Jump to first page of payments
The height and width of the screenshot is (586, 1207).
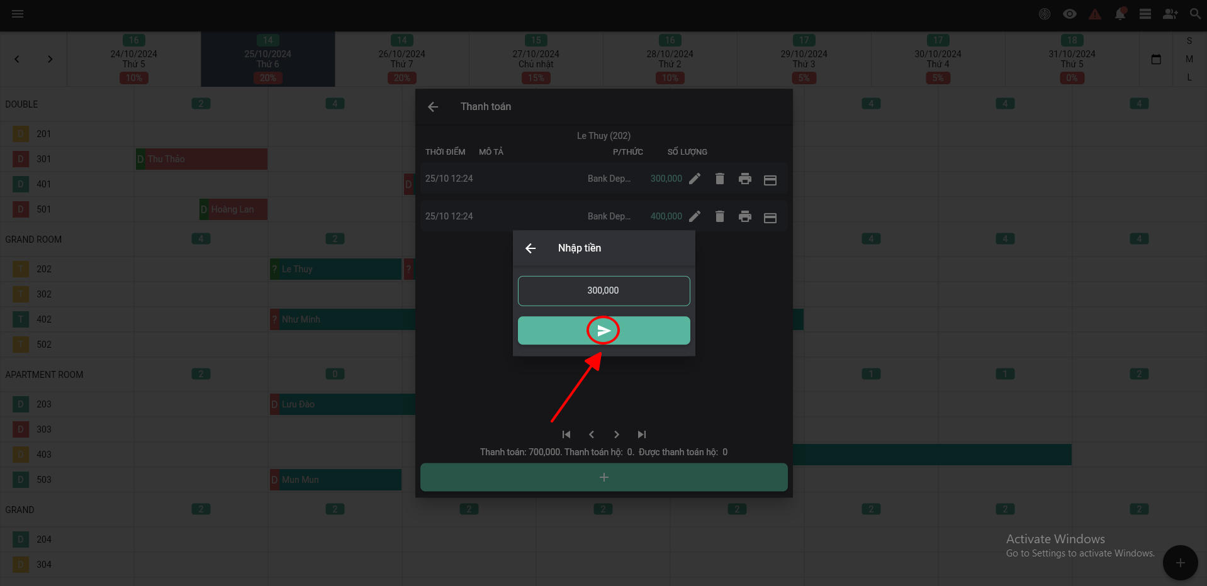[566, 434]
